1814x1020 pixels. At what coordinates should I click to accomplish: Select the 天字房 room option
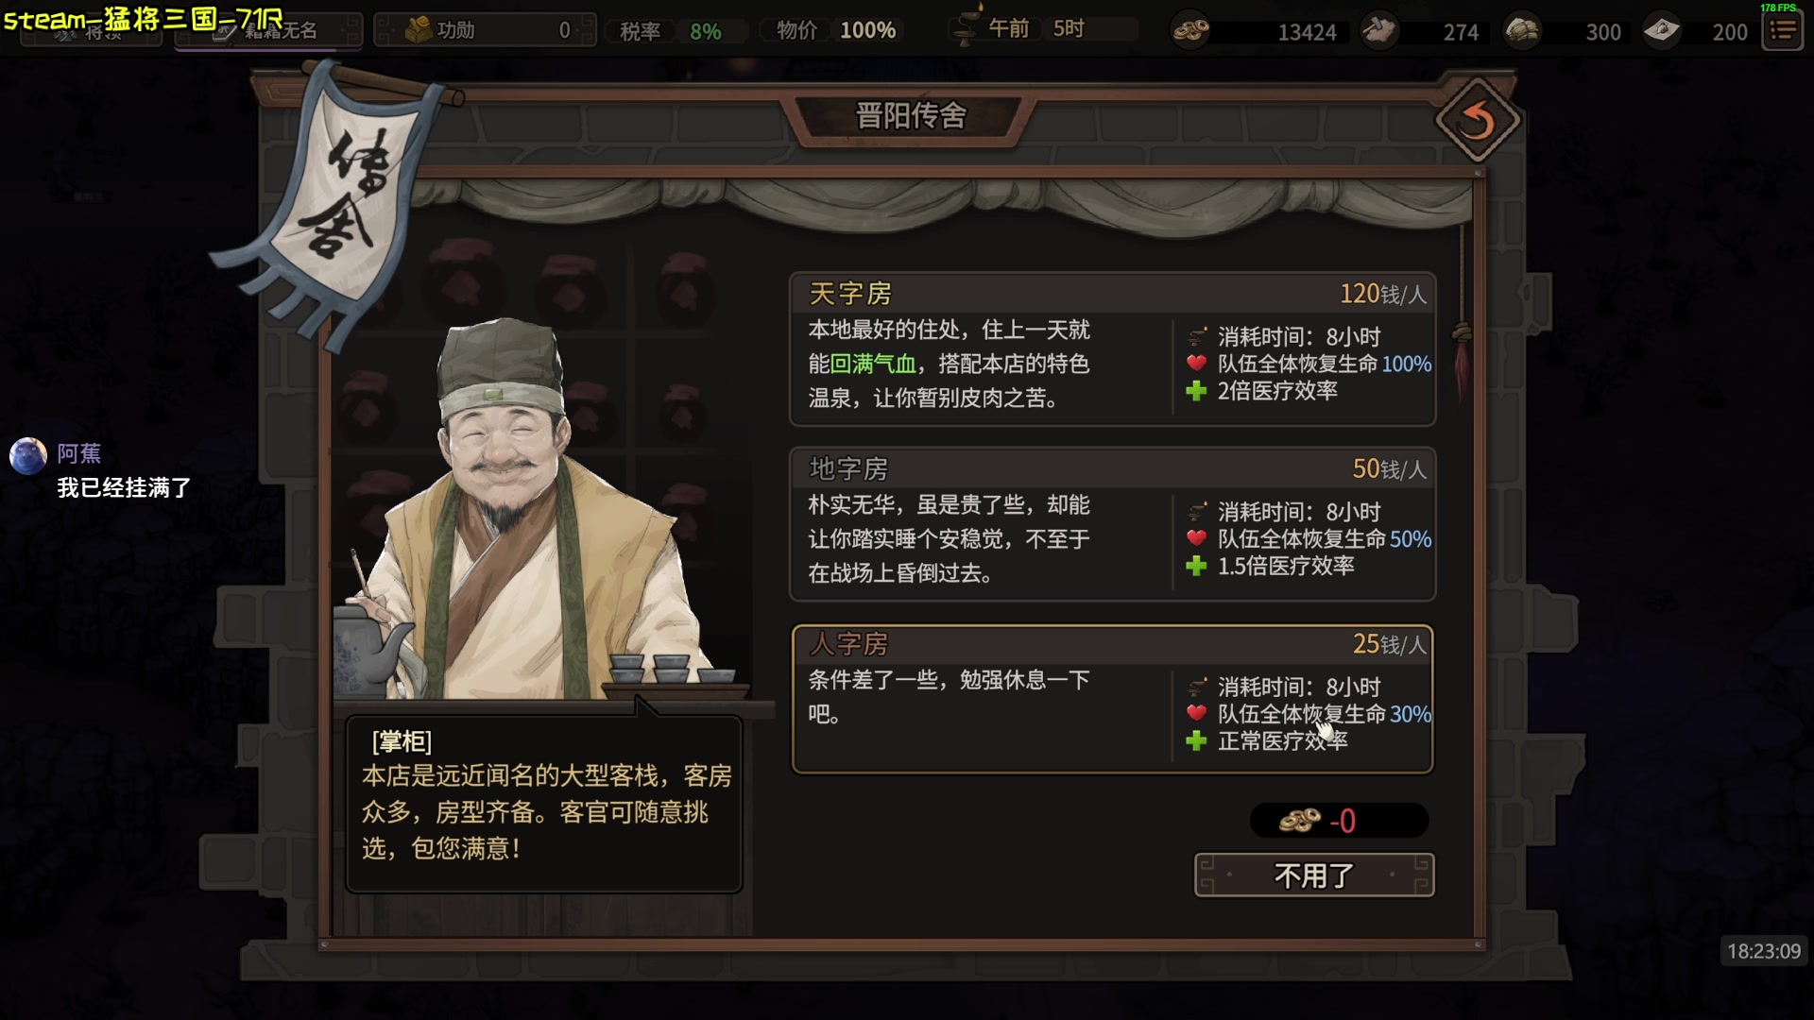coord(1112,349)
